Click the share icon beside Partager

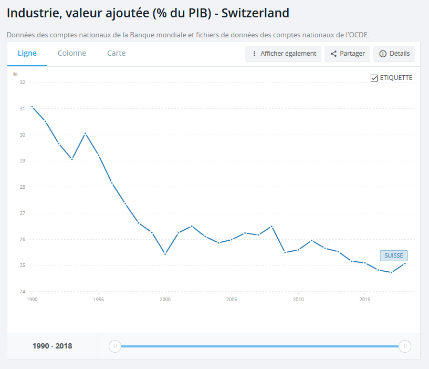pyautogui.click(x=333, y=54)
